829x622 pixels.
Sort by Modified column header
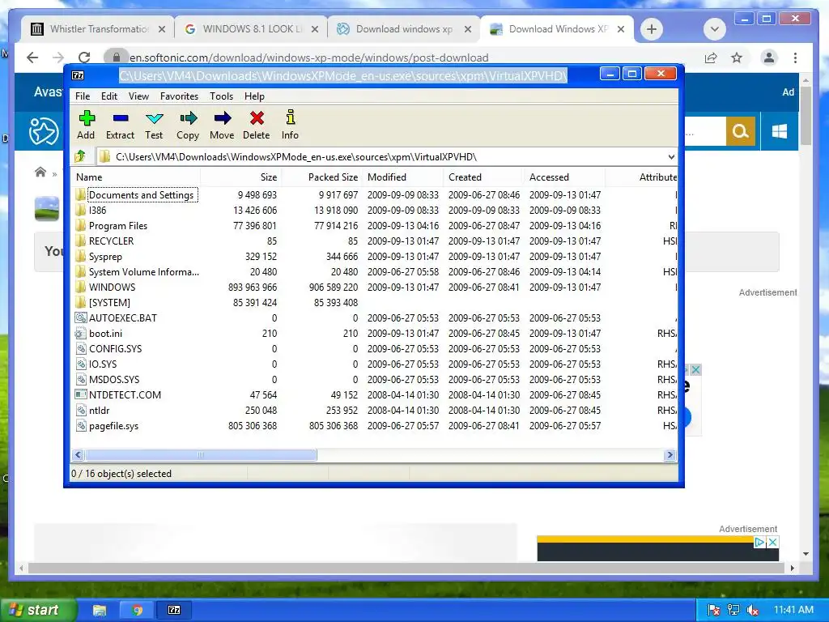(x=403, y=177)
